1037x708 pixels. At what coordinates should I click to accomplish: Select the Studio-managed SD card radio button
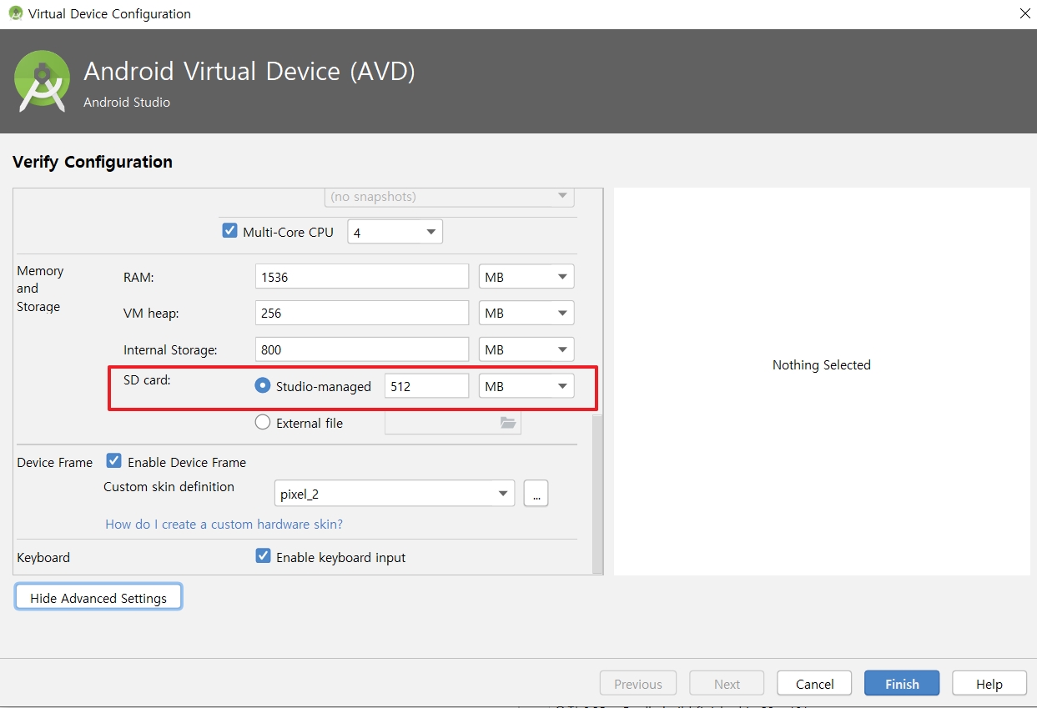tap(263, 385)
